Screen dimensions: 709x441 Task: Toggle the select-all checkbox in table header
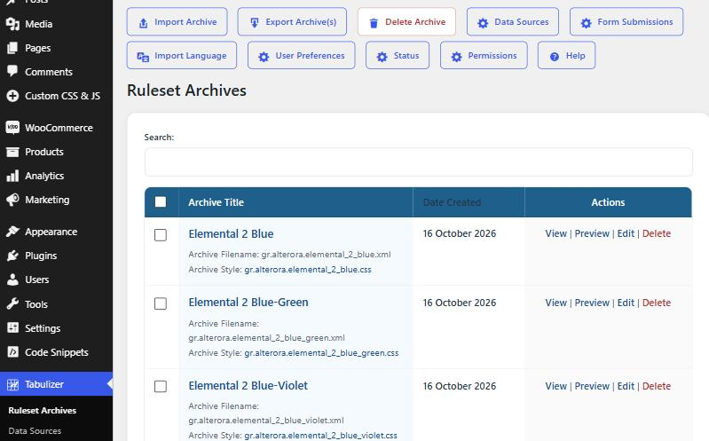(x=161, y=201)
